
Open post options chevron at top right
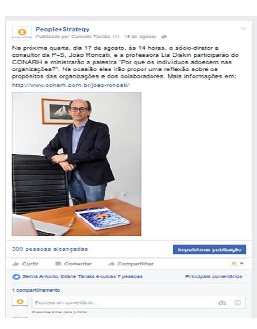[x=243, y=28]
